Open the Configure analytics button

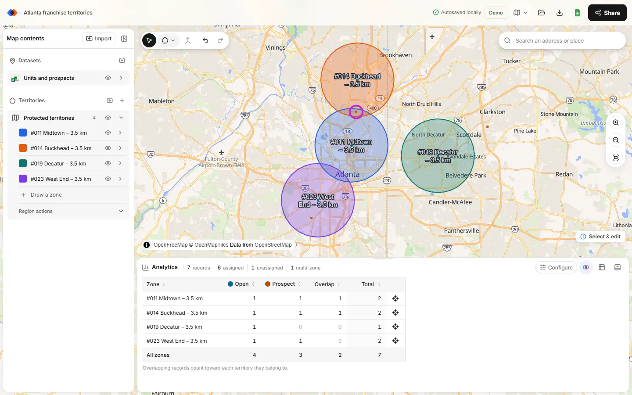(x=556, y=267)
